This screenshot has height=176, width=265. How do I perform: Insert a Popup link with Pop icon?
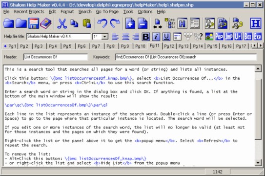point(219,36)
